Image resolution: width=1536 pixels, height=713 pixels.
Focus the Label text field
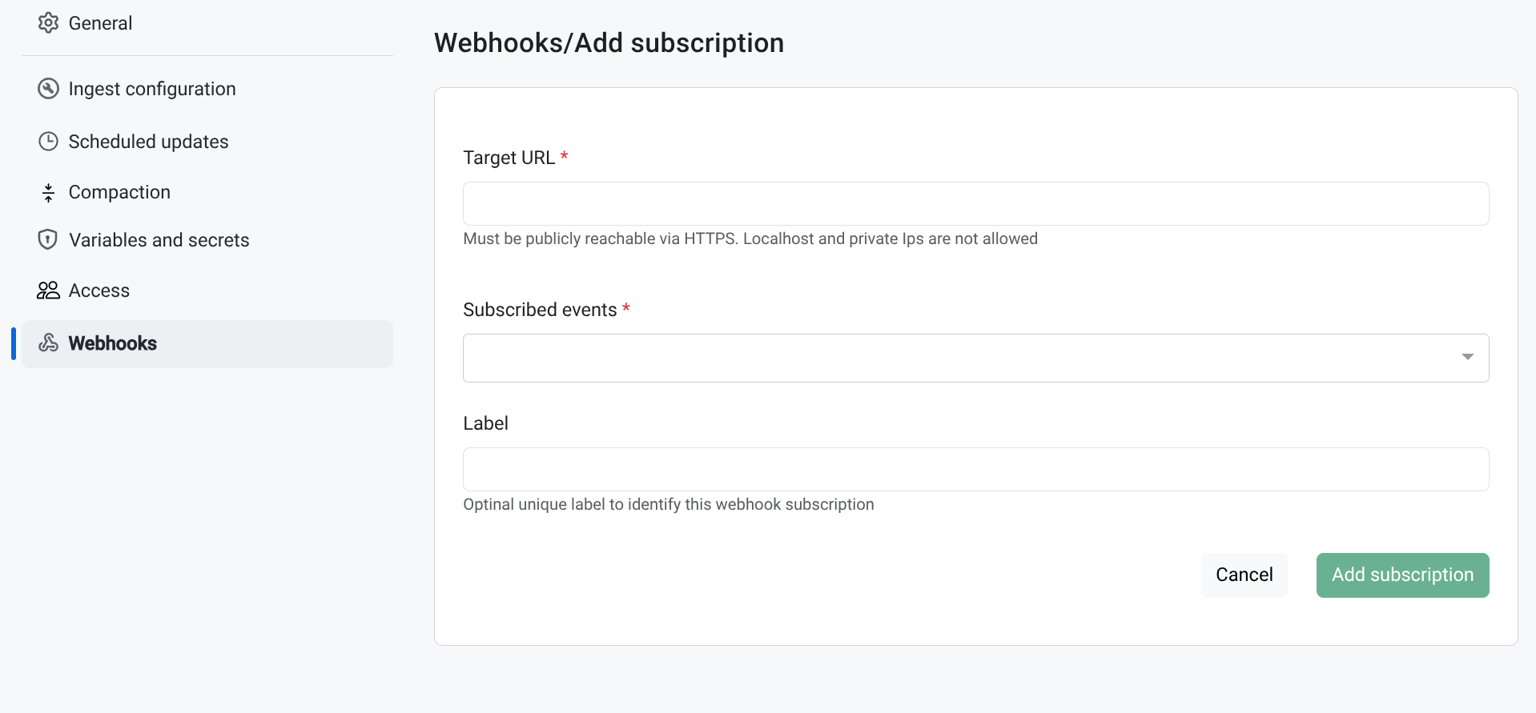[975, 470]
